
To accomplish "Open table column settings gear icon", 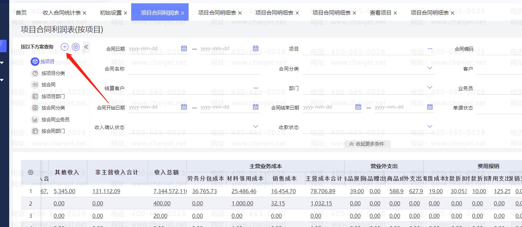I will pyautogui.click(x=31, y=172).
